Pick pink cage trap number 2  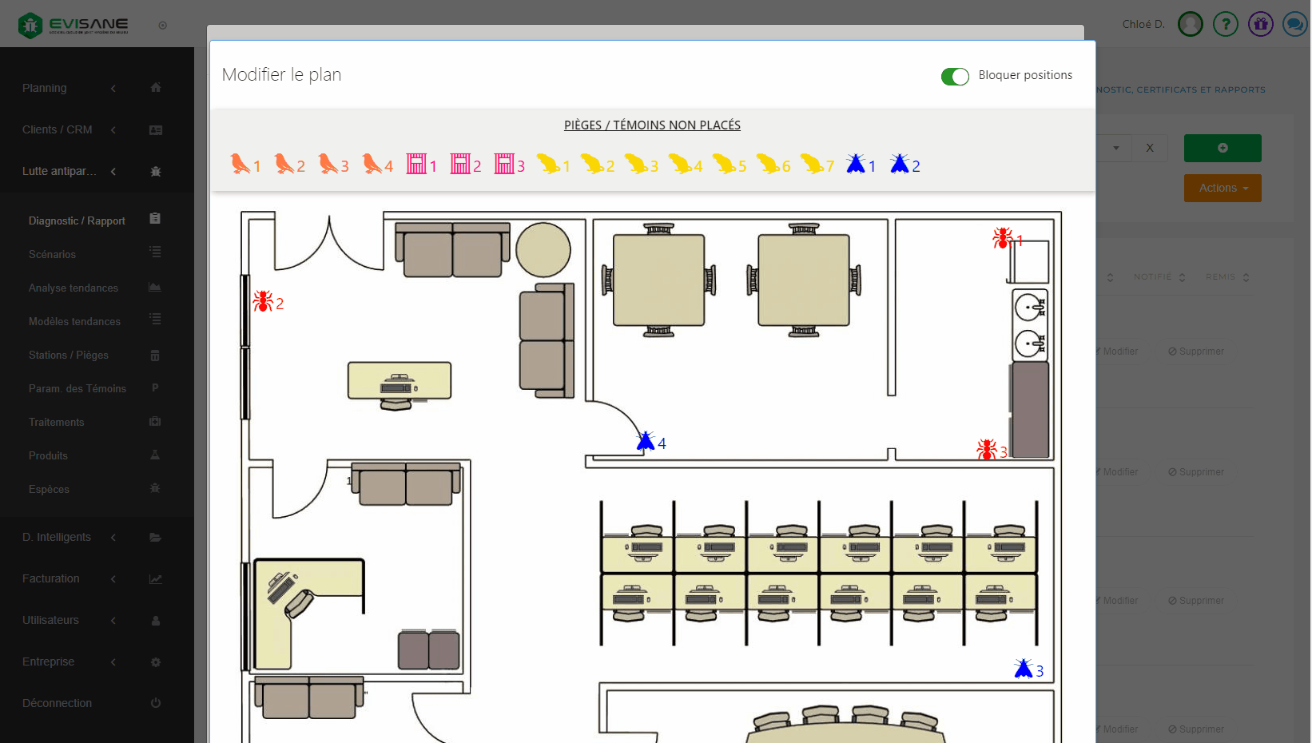tap(460, 165)
